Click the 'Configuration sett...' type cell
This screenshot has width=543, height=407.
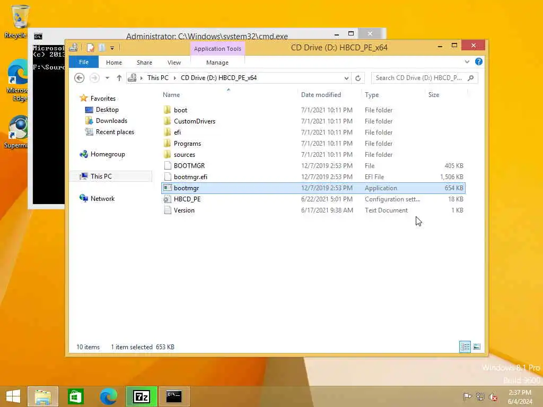point(392,199)
